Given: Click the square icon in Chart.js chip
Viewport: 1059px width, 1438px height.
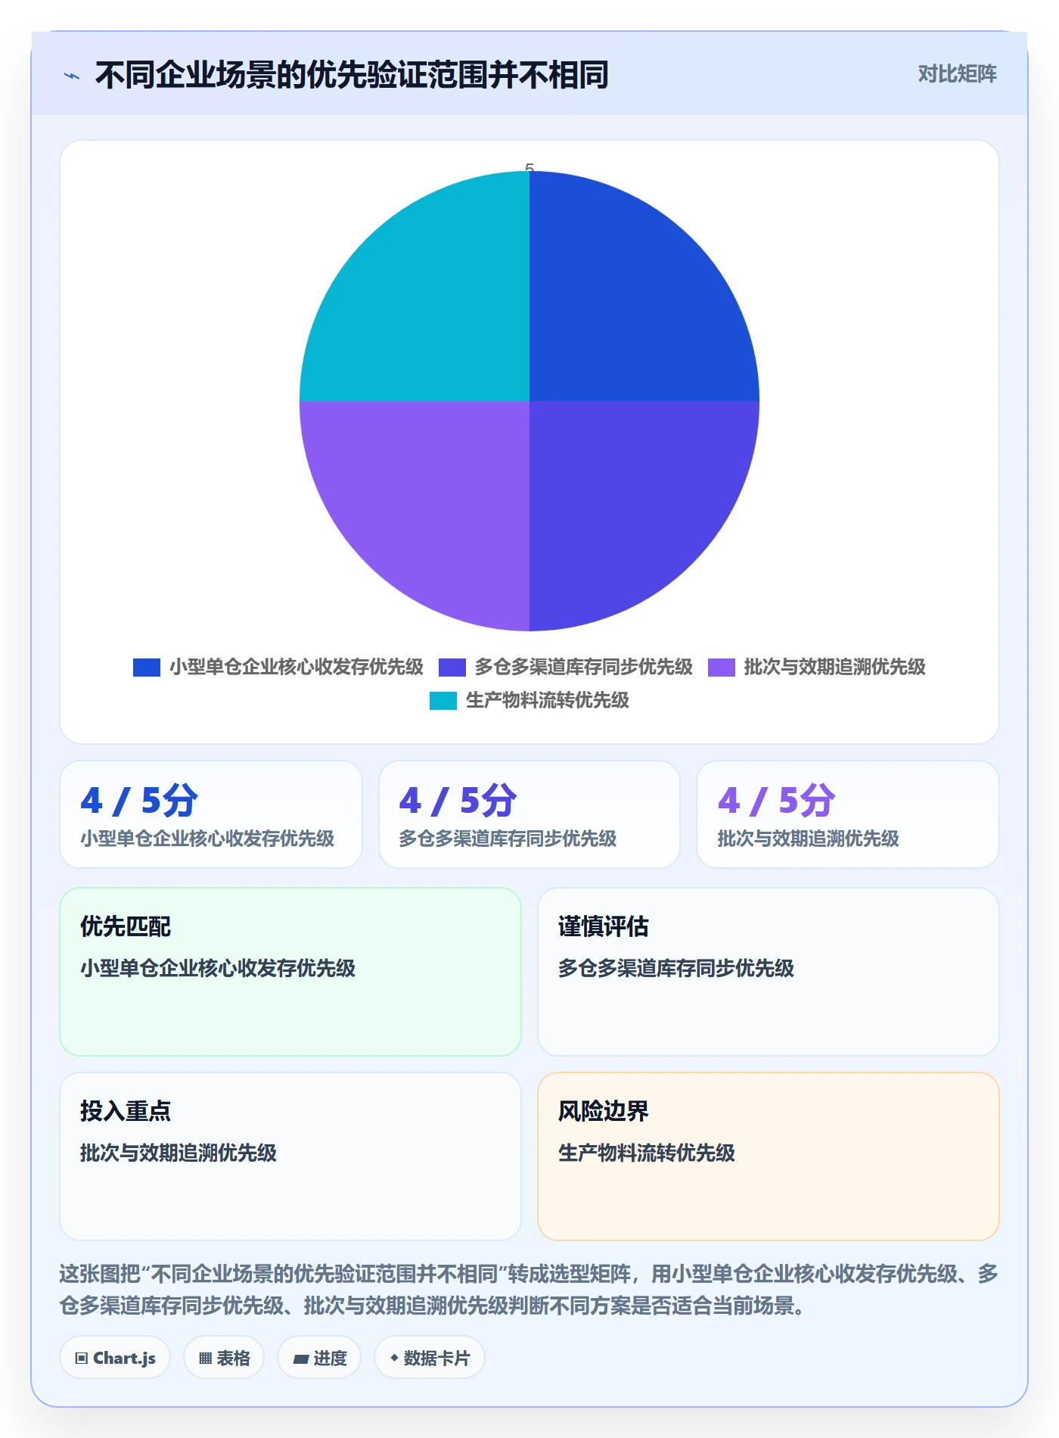Looking at the screenshot, I should [82, 1359].
